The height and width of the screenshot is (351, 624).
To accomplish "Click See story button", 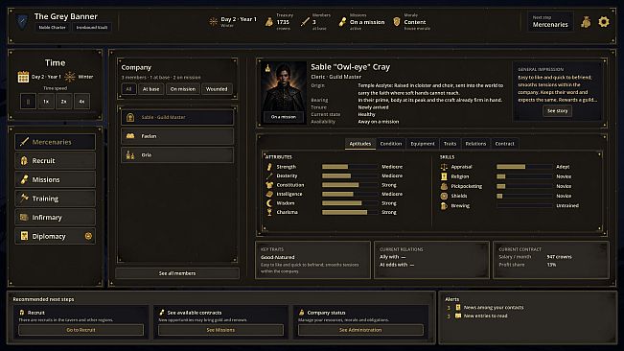I will (x=557, y=111).
